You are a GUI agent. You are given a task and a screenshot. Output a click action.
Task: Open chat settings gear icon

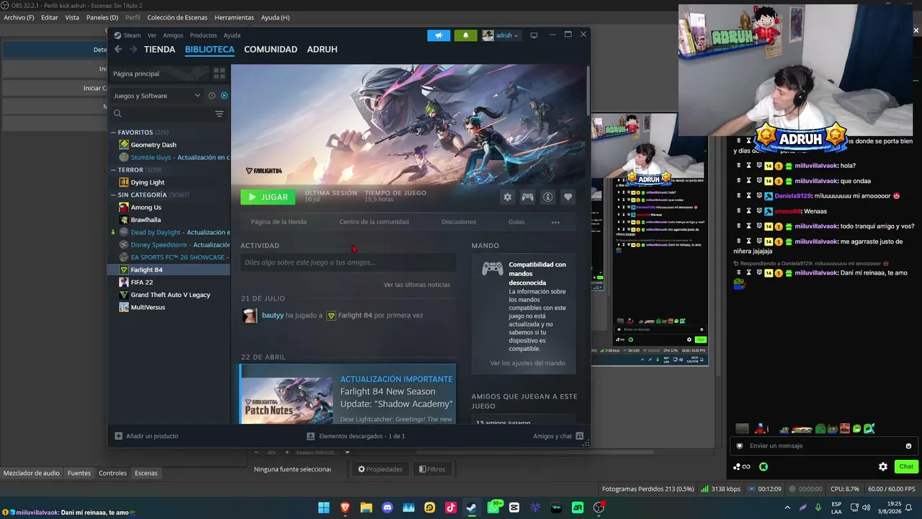coord(883,467)
